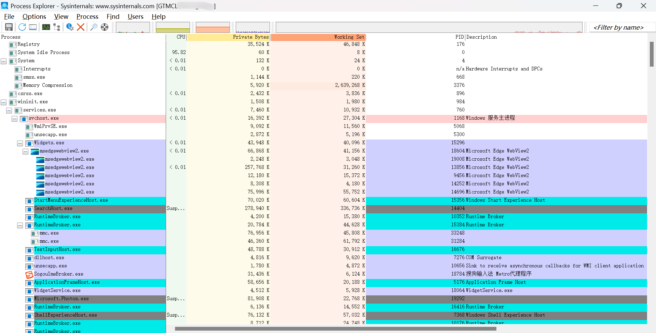Open process properties icon
This screenshot has height=333, width=656.
(70, 27)
